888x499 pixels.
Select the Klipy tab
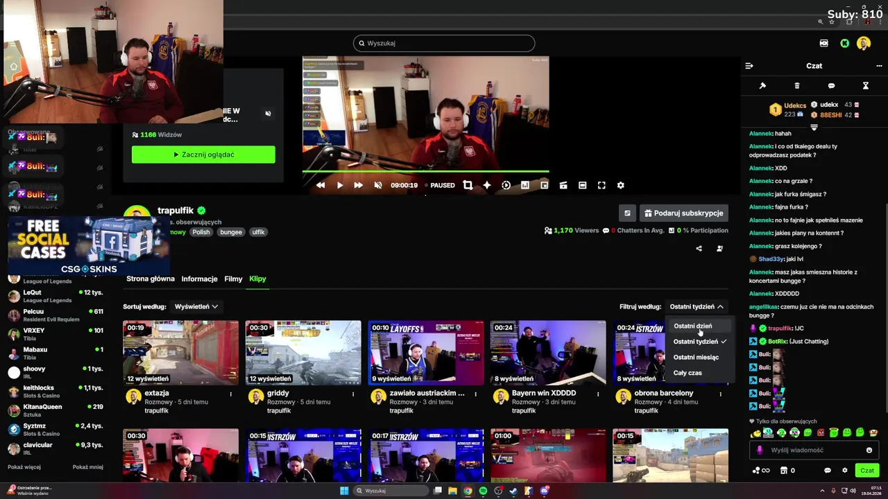257,279
